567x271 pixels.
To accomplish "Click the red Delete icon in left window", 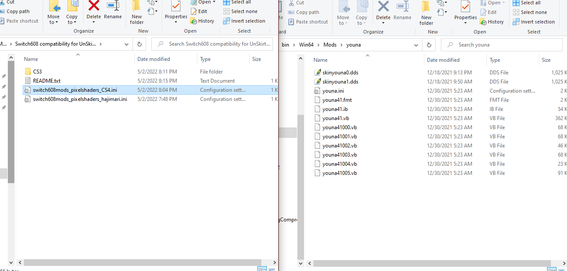I will coord(93,6).
